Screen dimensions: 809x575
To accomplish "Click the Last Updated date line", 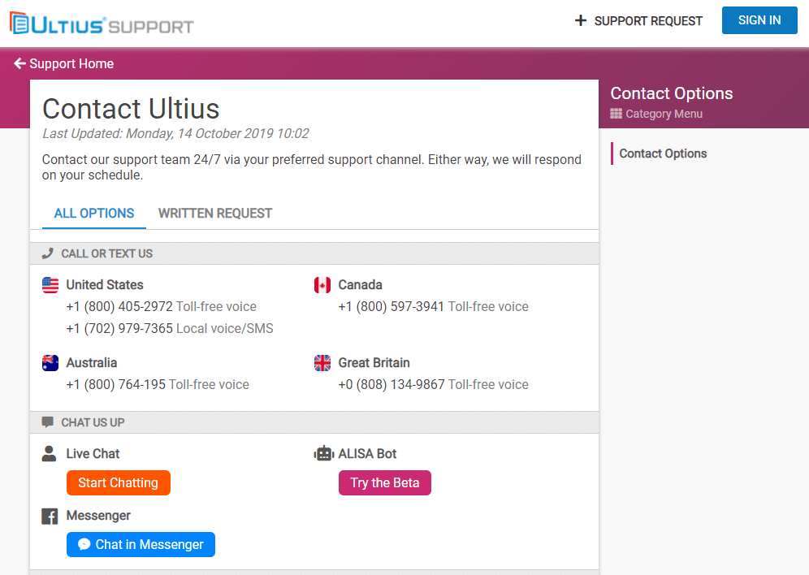I will pyautogui.click(x=175, y=133).
